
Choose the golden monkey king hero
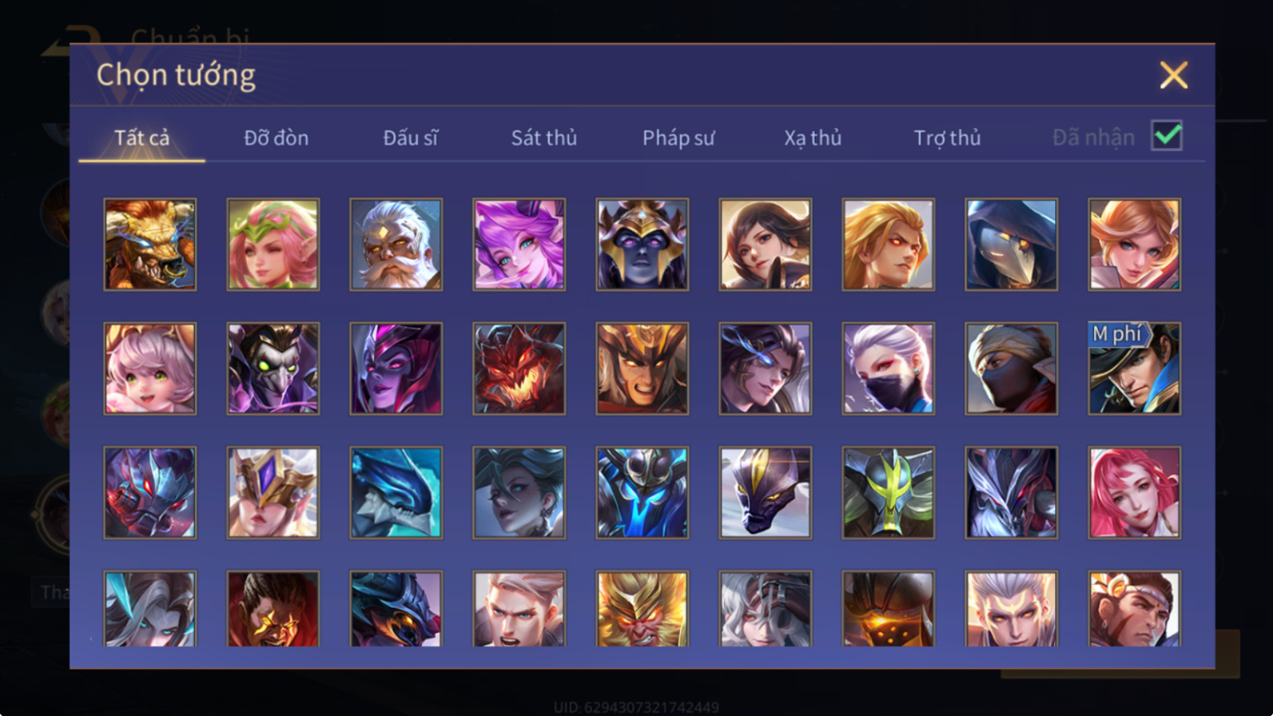(642, 609)
